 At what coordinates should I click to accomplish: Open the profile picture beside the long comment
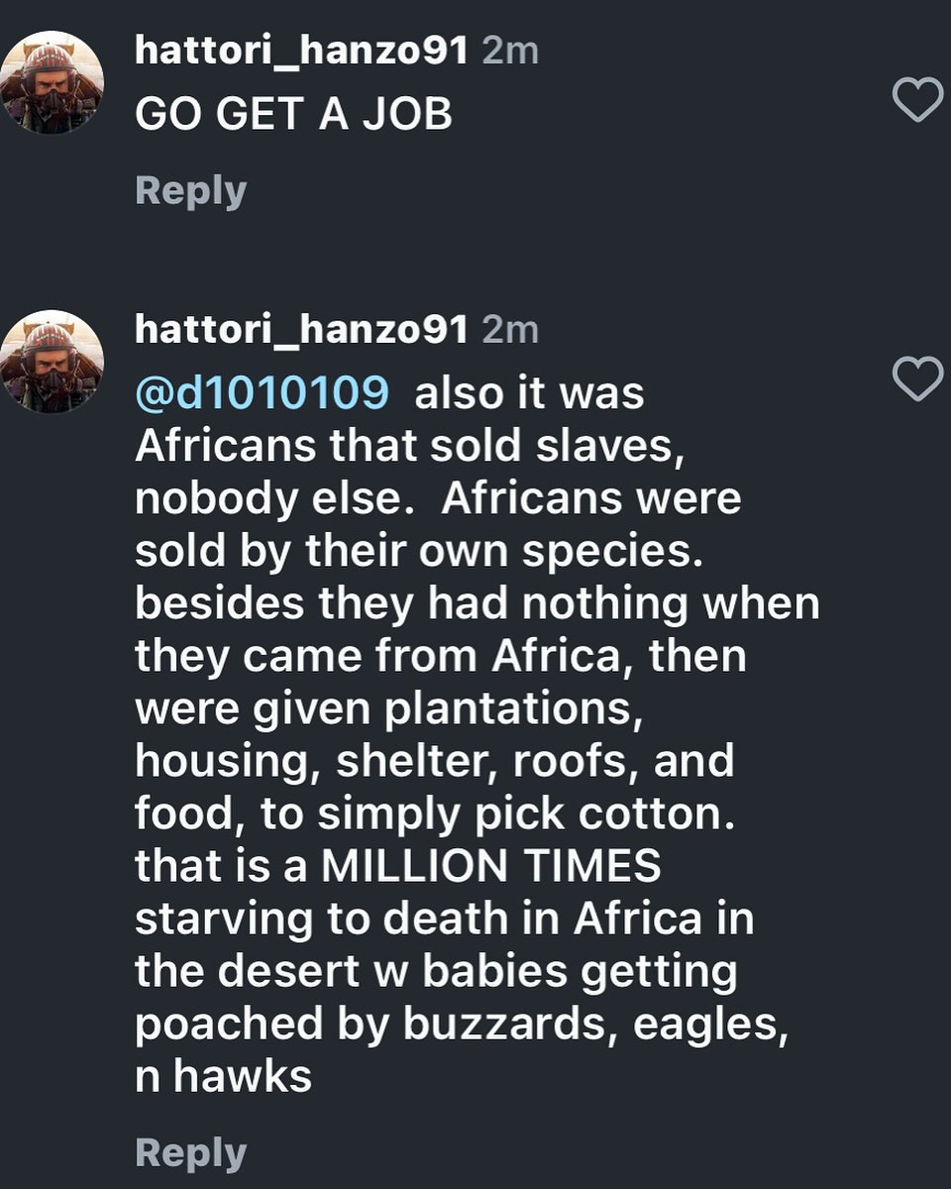coord(51,362)
